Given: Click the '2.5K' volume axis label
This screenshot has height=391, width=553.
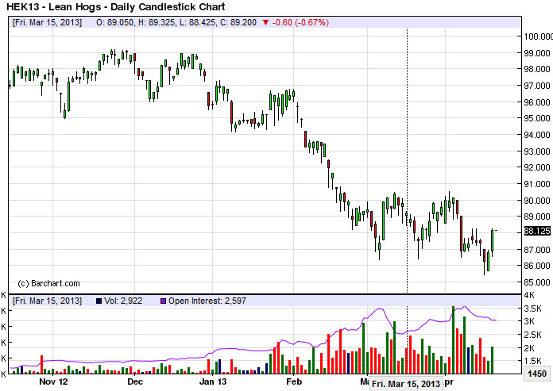Looking at the screenshot, I should 533,335.
